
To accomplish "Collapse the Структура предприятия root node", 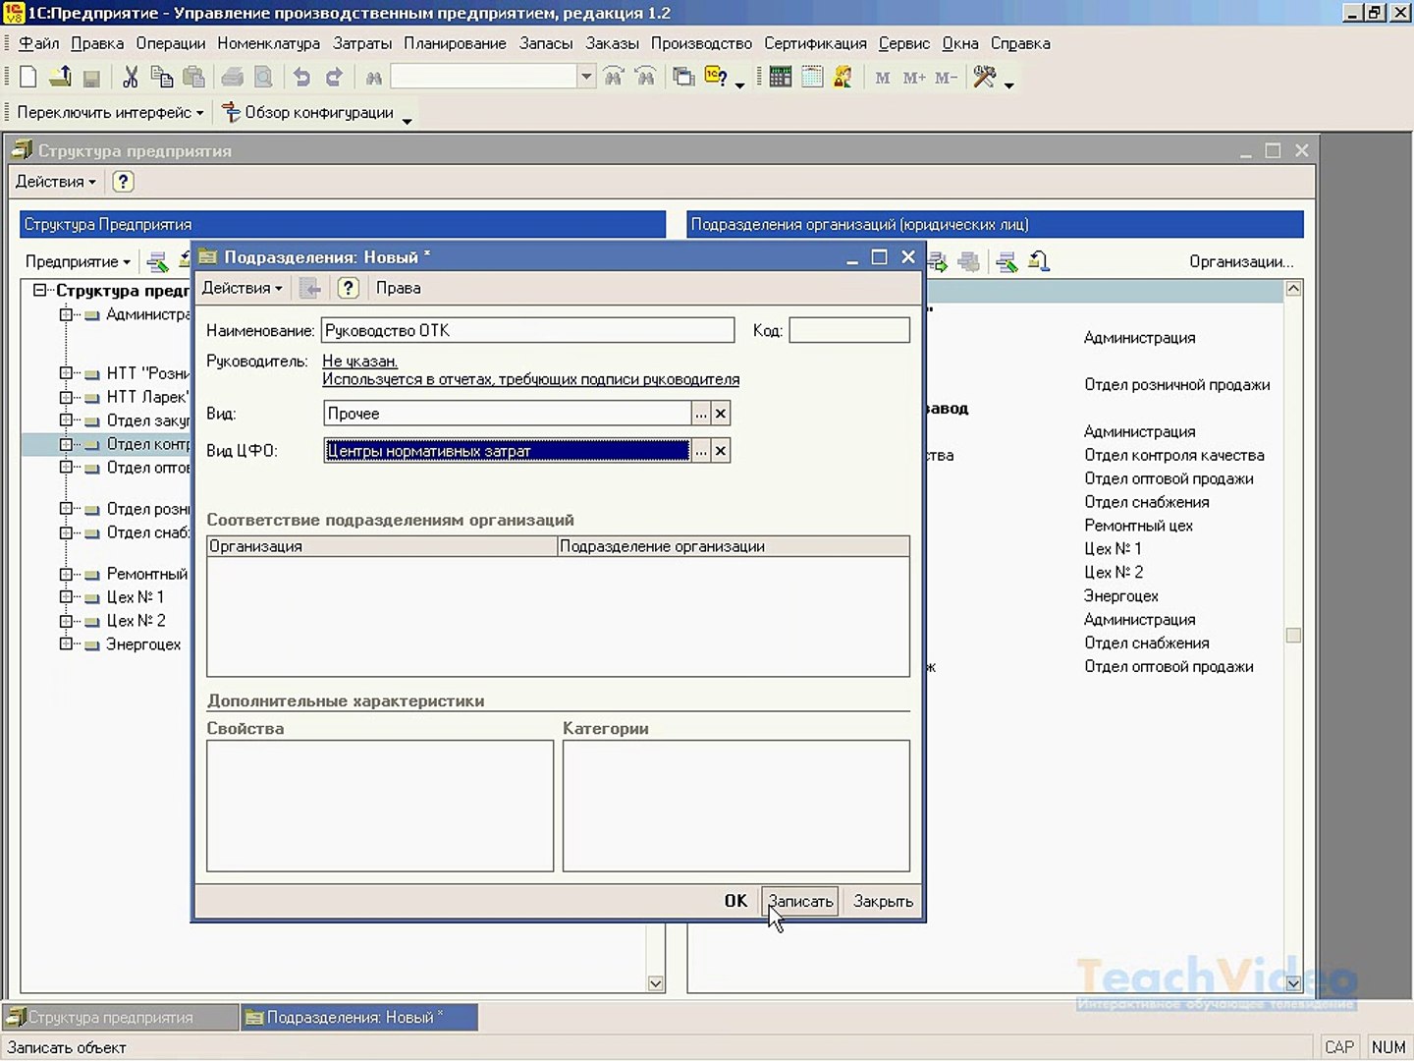I will tap(40, 291).
